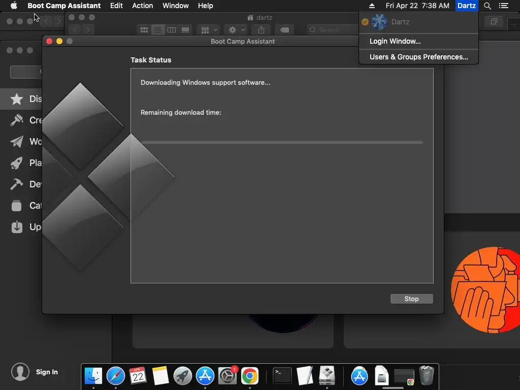Click 'Downloading Windows support software...' status text
The width and height of the screenshot is (520, 390).
coord(205,83)
